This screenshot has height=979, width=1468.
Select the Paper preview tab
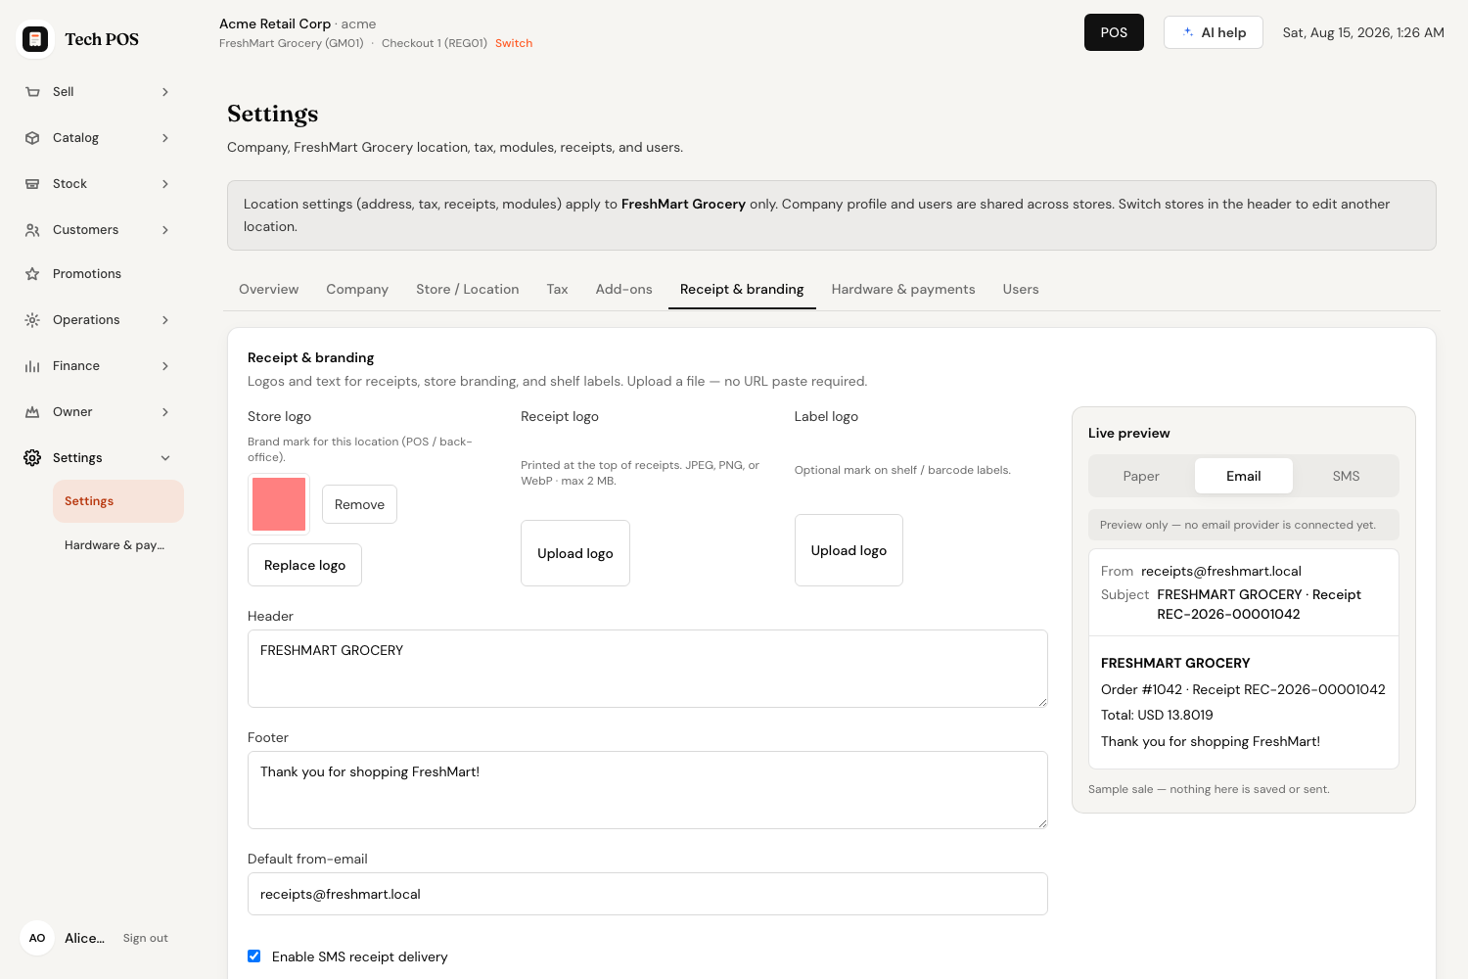click(x=1141, y=477)
